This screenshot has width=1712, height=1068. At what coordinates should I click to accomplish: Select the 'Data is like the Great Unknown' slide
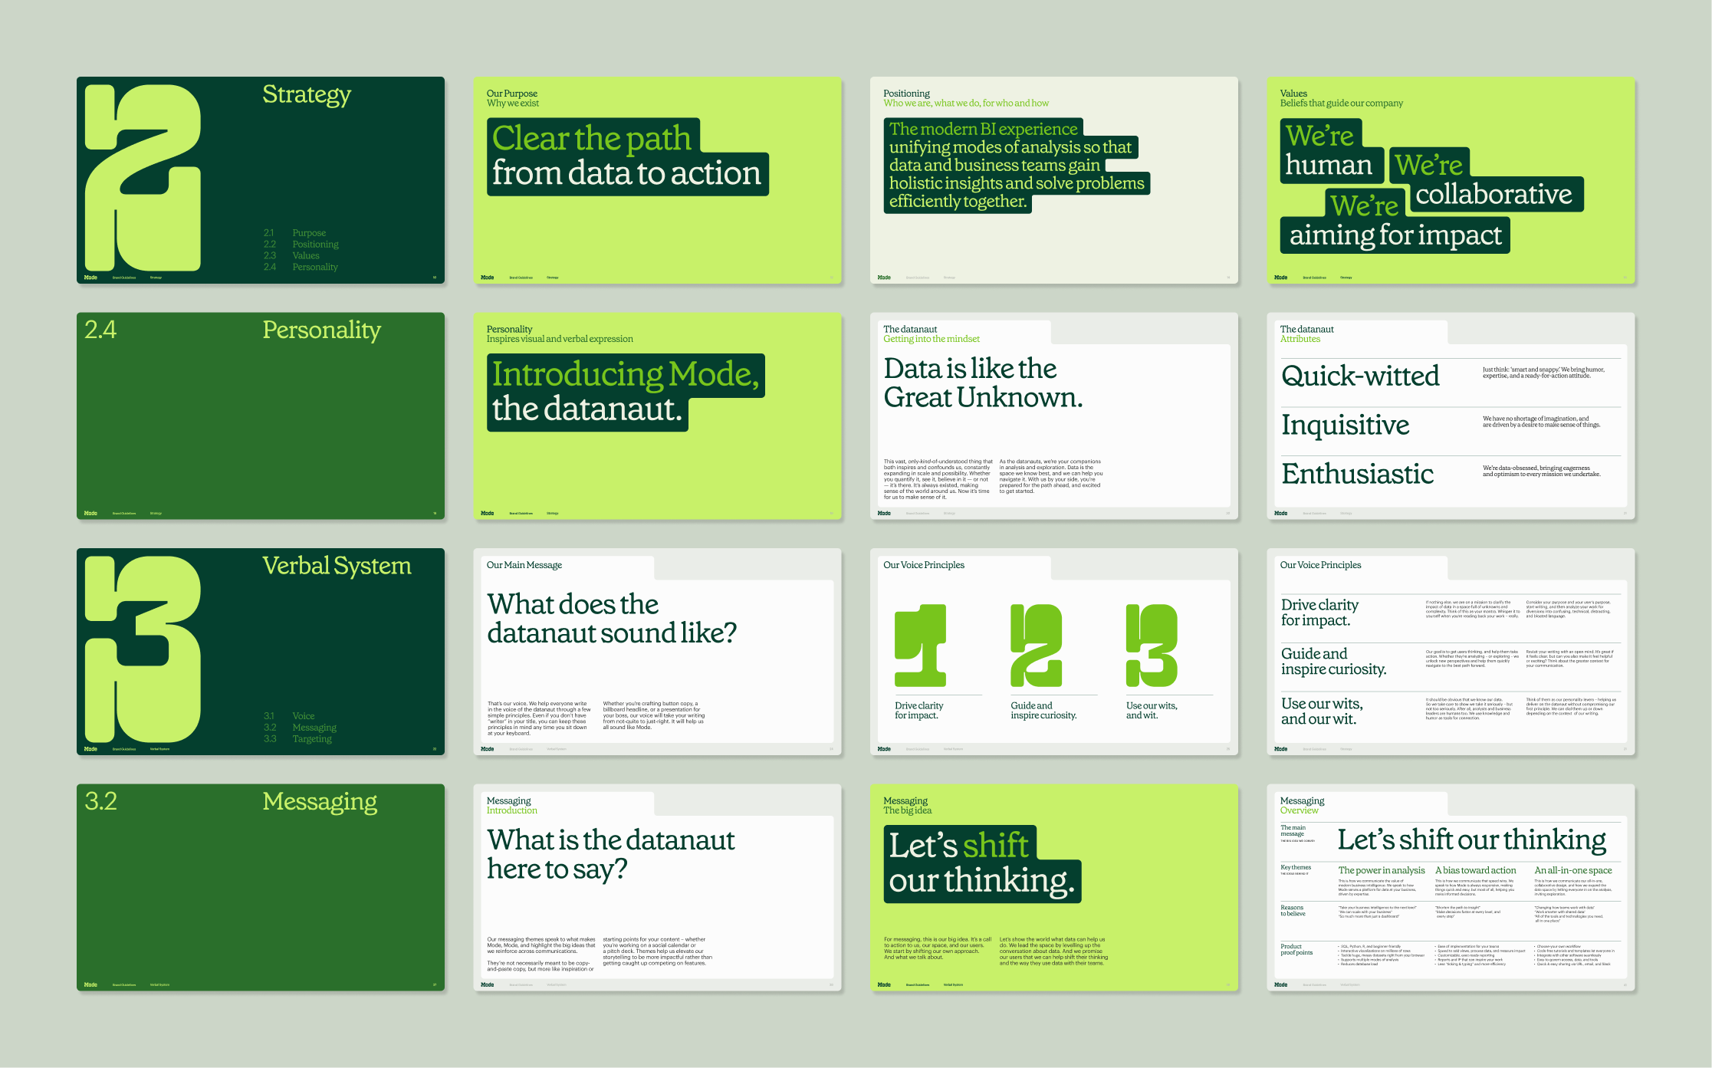coord(1053,416)
